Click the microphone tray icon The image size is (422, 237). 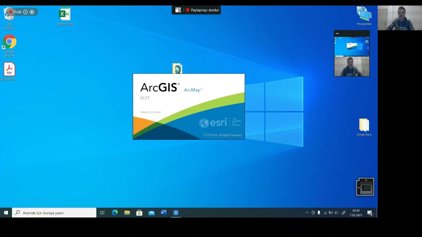(319, 213)
